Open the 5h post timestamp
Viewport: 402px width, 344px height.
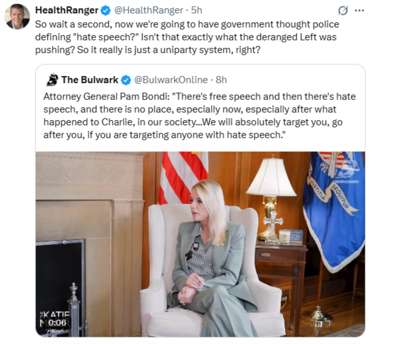coord(197,10)
